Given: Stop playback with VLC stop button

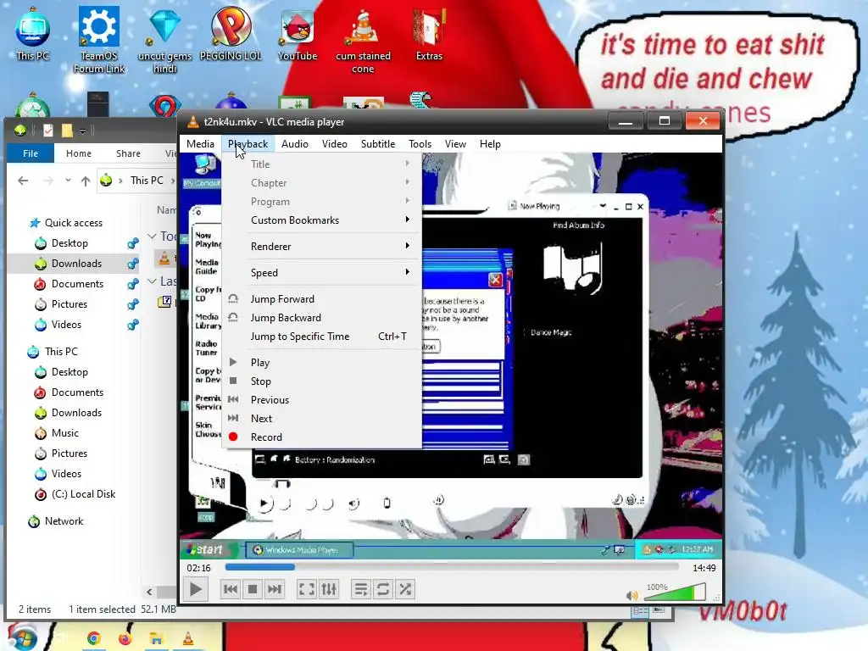Looking at the screenshot, I should coord(253,590).
